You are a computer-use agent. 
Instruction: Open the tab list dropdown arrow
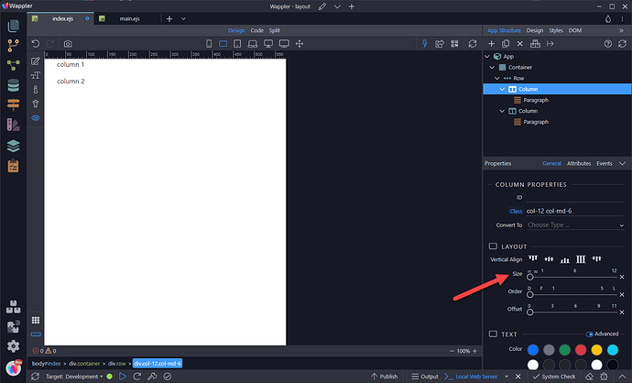183,18
